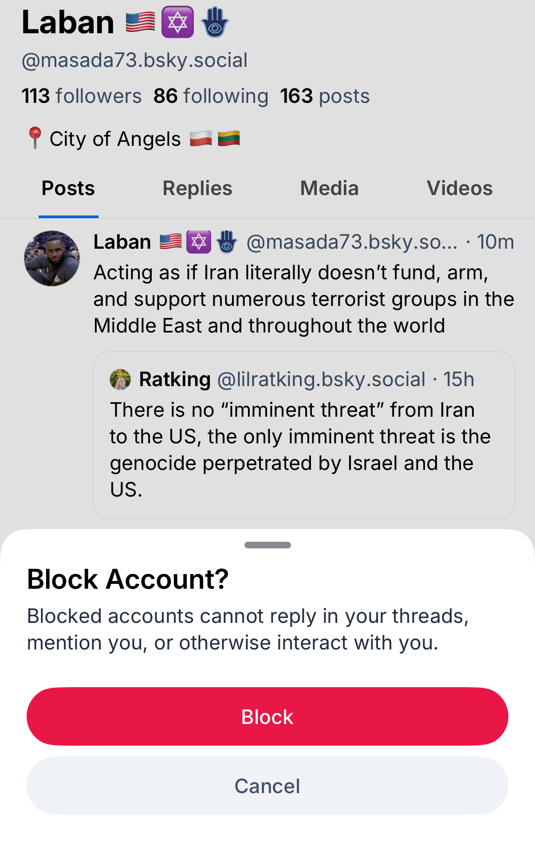Open the quoted Ratking post
Screen dimensions: 535x841
click(x=304, y=449)
